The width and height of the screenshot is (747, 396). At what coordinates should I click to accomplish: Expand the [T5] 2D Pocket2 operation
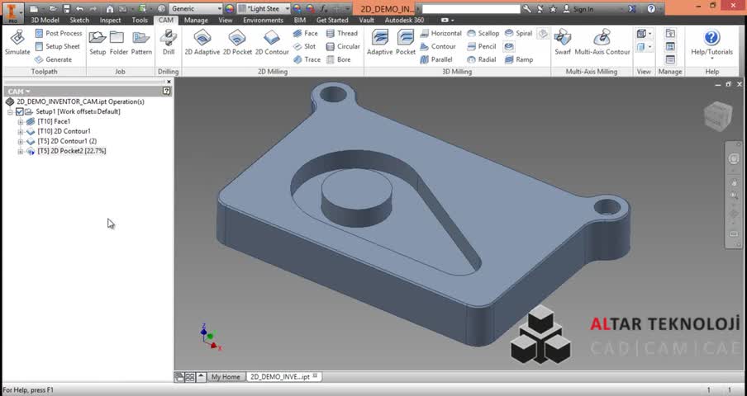21,152
